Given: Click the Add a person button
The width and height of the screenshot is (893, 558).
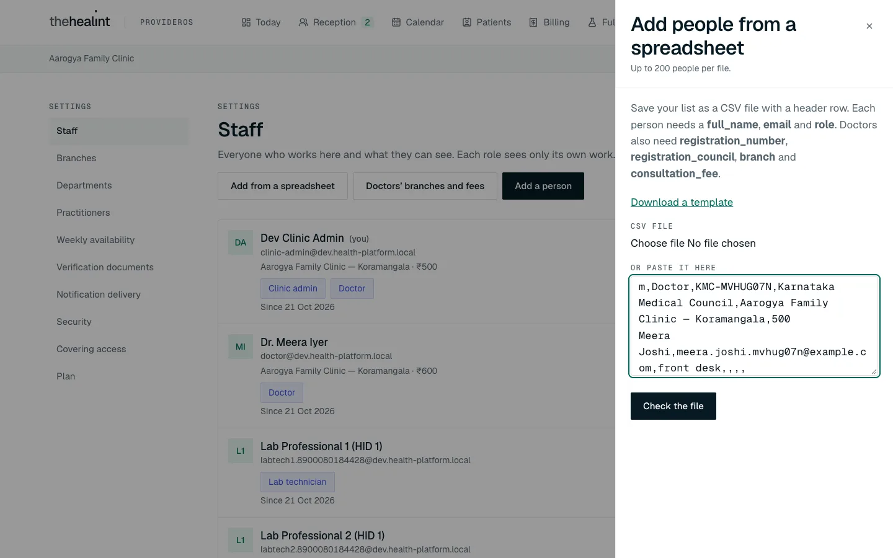Looking at the screenshot, I should coord(543,186).
